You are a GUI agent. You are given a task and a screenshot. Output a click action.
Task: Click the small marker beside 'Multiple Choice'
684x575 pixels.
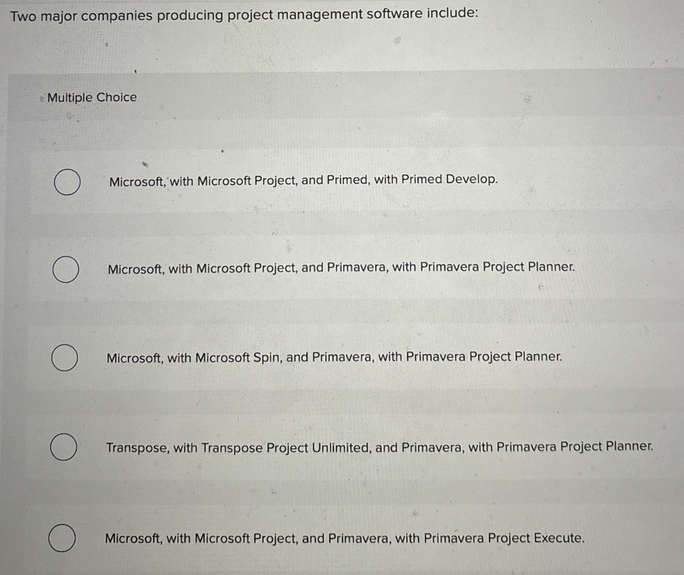pos(42,99)
